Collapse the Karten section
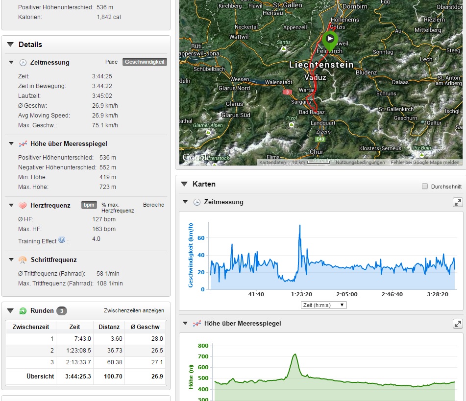Viewport: 466px width, 401px height. tap(184, 184)
